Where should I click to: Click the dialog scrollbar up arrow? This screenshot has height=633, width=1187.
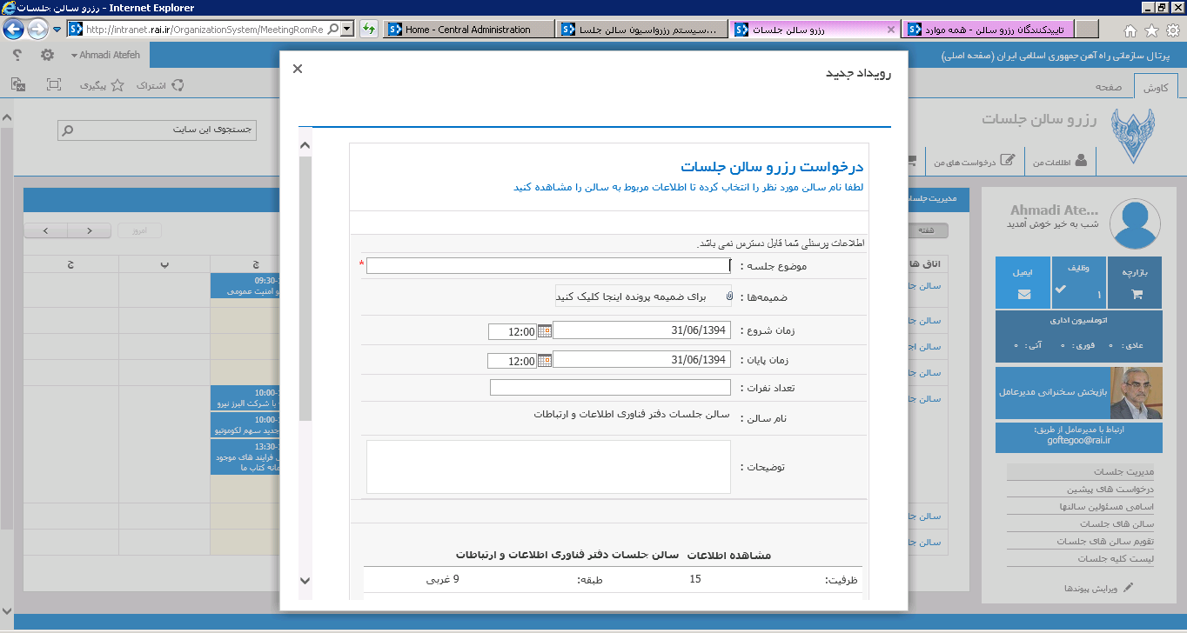pos(305,145)
